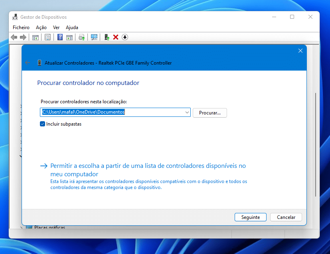The image size is (330, 254).
Task: Click the blue Help question mark icon
Action: (60, 37)
